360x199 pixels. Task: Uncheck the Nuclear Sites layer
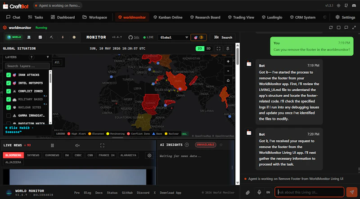[9, 107]
